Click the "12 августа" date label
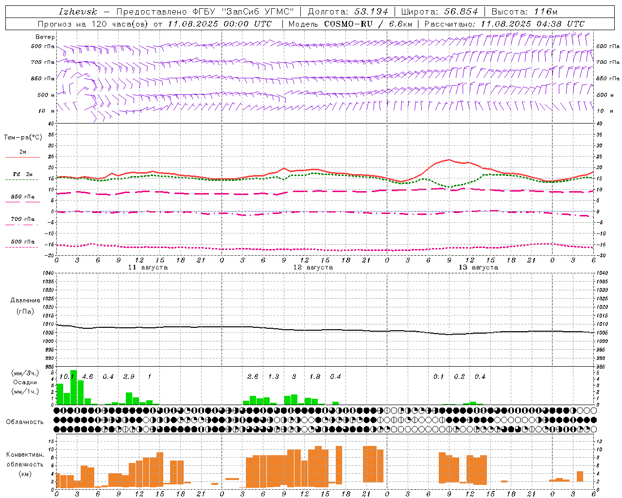Viewport: 622px width, 498px height. (313, 267)
